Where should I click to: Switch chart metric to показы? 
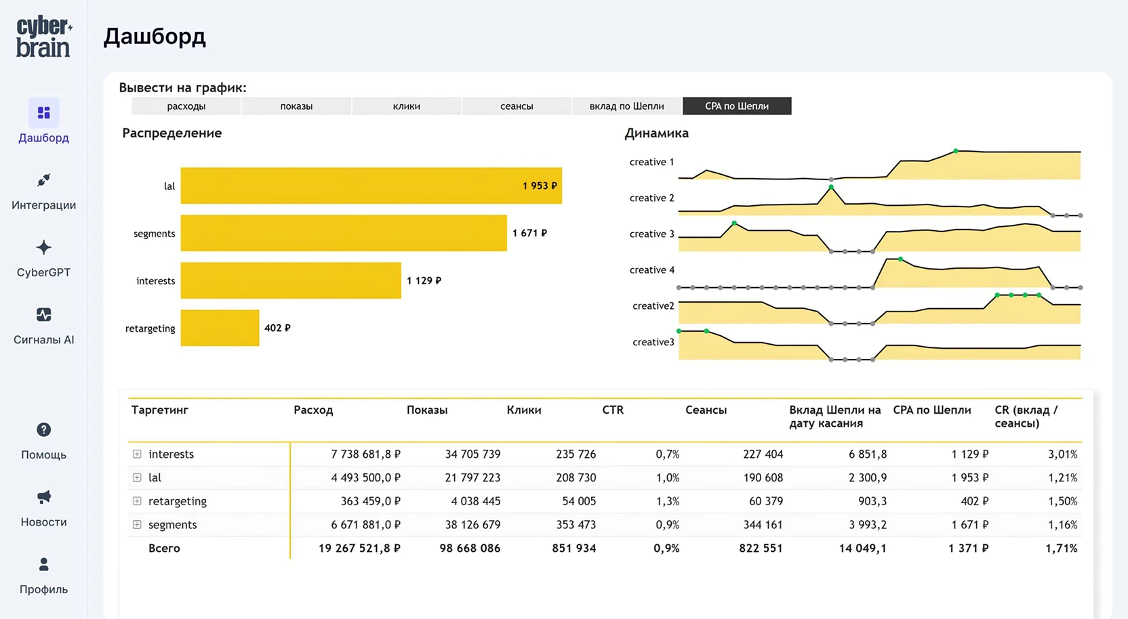pyautogui.click(x=296, y=106)
